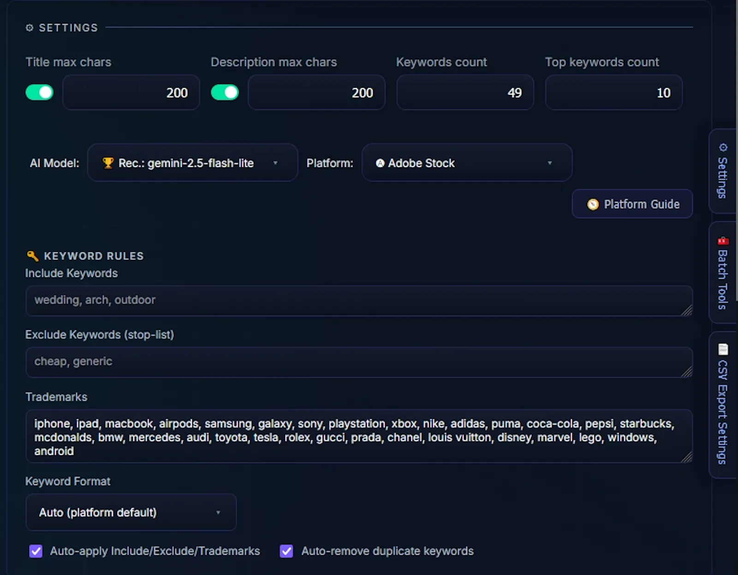Viewport: 738px width, 575px height.
Task: Click the key icon beside KEYWORD RULES
Action: (32, 256)
